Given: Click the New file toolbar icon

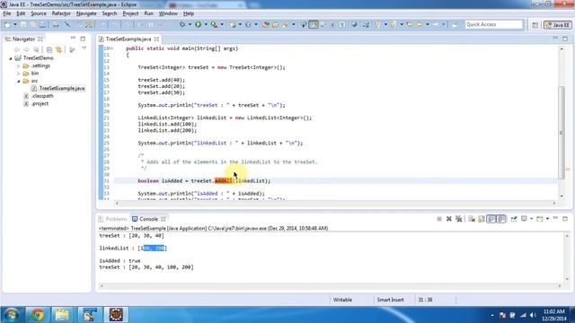Looking at the screenshot, I should 7,24.
